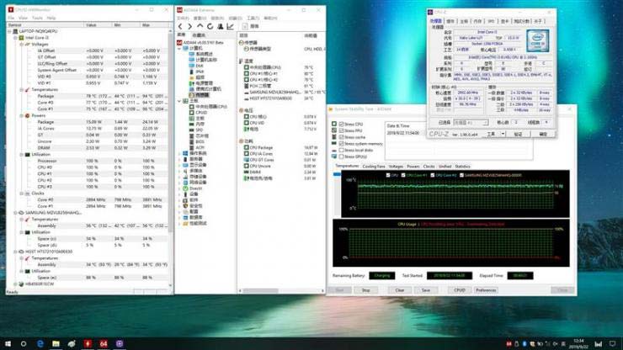Click the AIDA64 graph chart toolbar icon
Viewport: 623px width, 350px height.
(230, 27)
